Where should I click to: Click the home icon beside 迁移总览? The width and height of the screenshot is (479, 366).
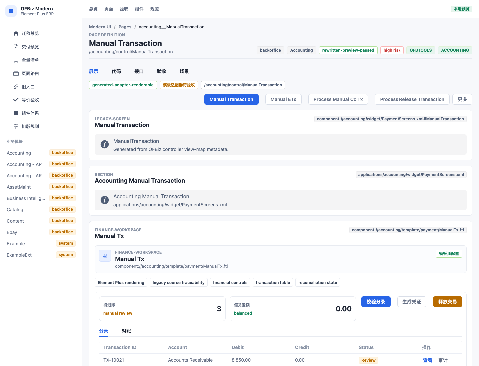tap(16, 33)
